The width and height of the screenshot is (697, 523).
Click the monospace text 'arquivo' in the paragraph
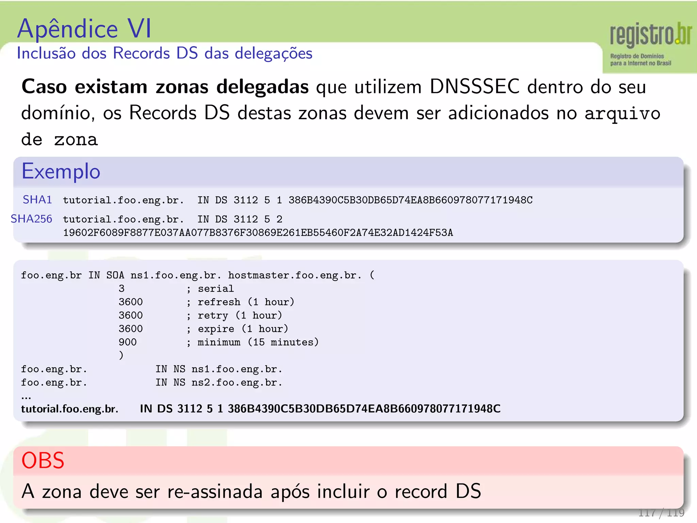click(x=622, y=113)
